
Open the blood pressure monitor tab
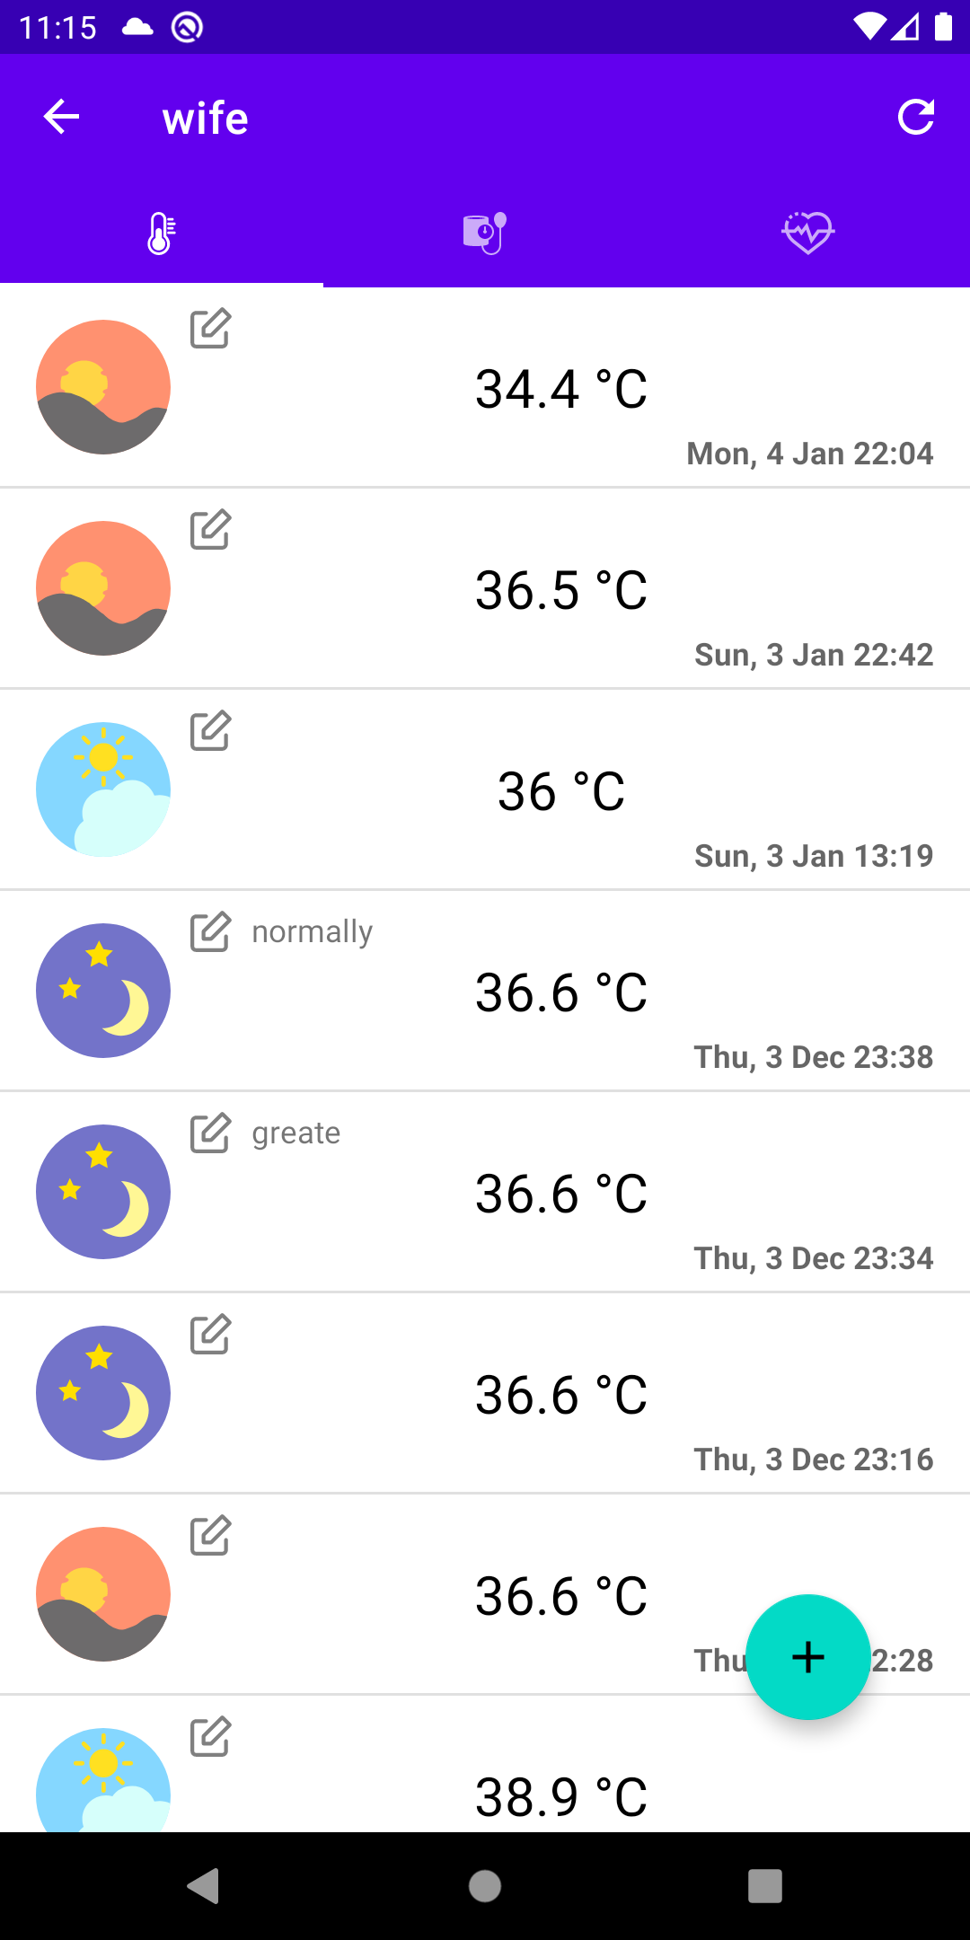[484, 234]
